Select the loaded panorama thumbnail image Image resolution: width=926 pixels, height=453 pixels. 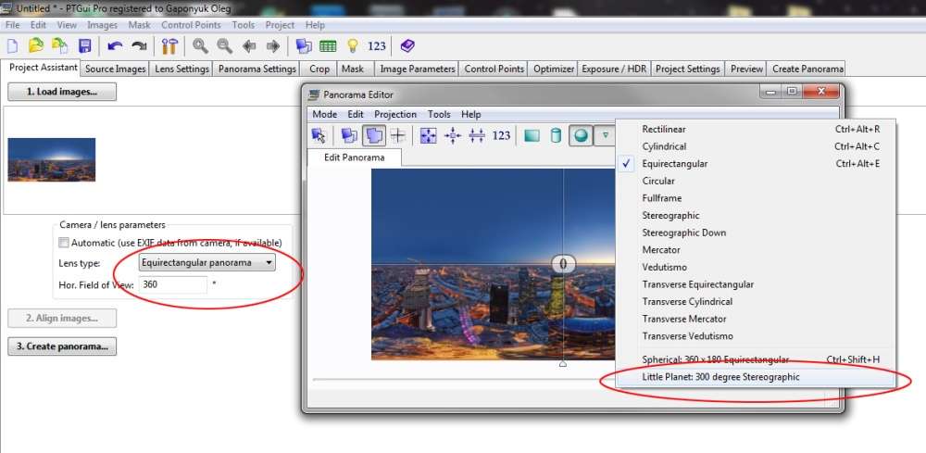51,159
